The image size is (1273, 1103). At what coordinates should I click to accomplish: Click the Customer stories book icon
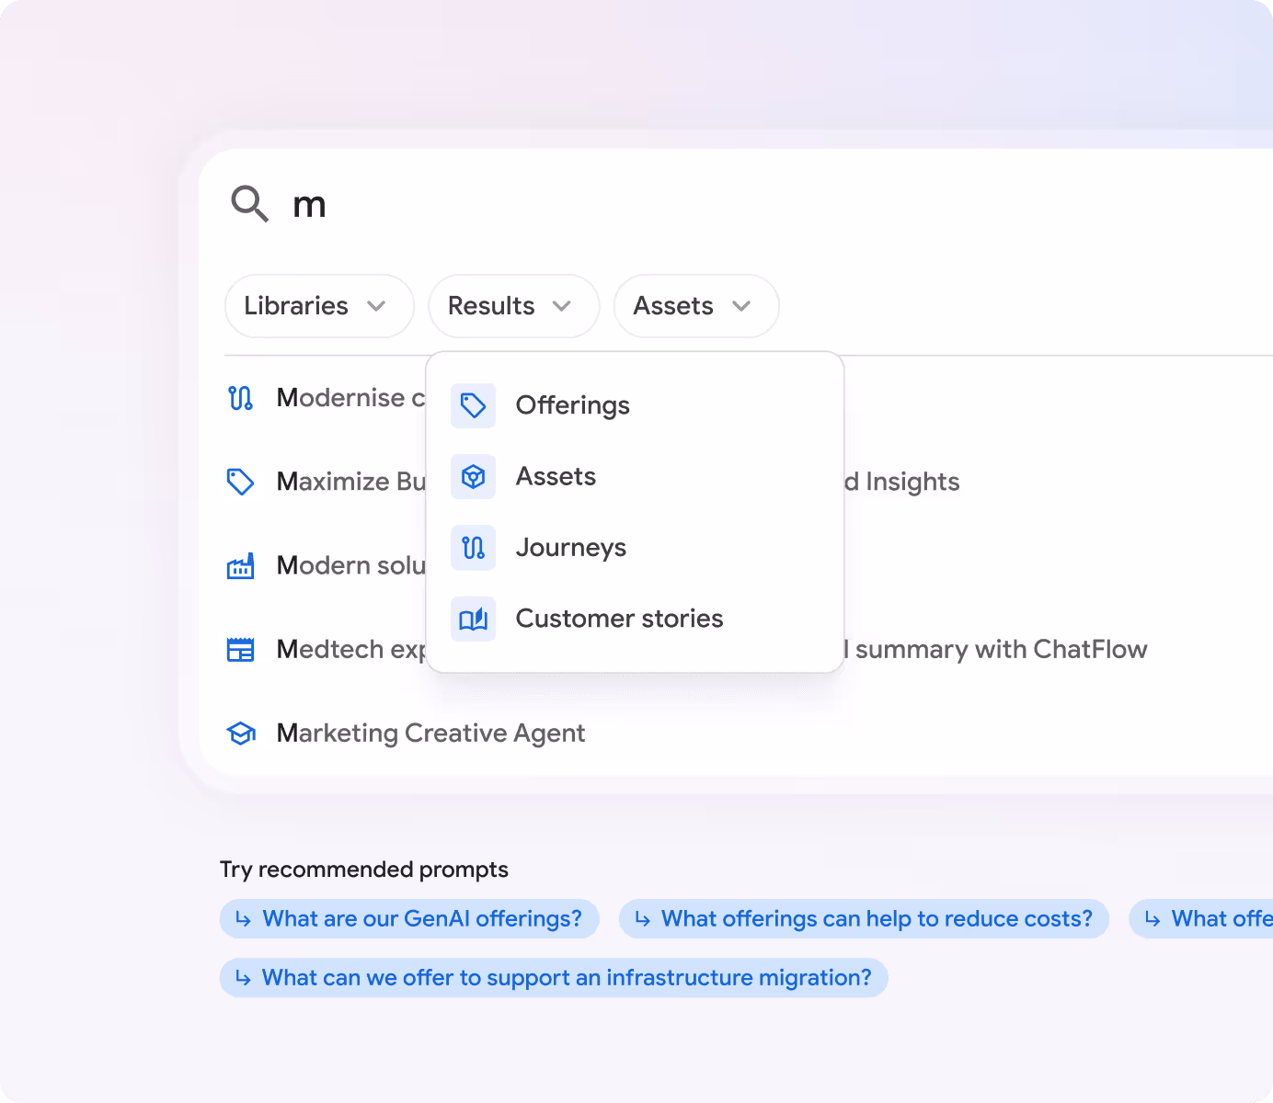pyautogui.click(x=473, y=619)
